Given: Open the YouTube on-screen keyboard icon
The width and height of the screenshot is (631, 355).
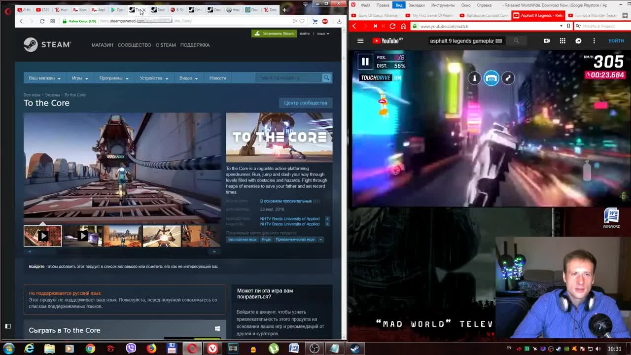Looking at the screenshot, I should (499, 41).
